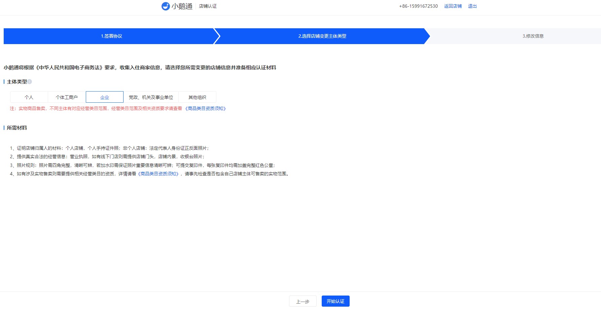601x309 pixels.
Task: Select the 企业 entity type
Action: click(x=105, y=97)
